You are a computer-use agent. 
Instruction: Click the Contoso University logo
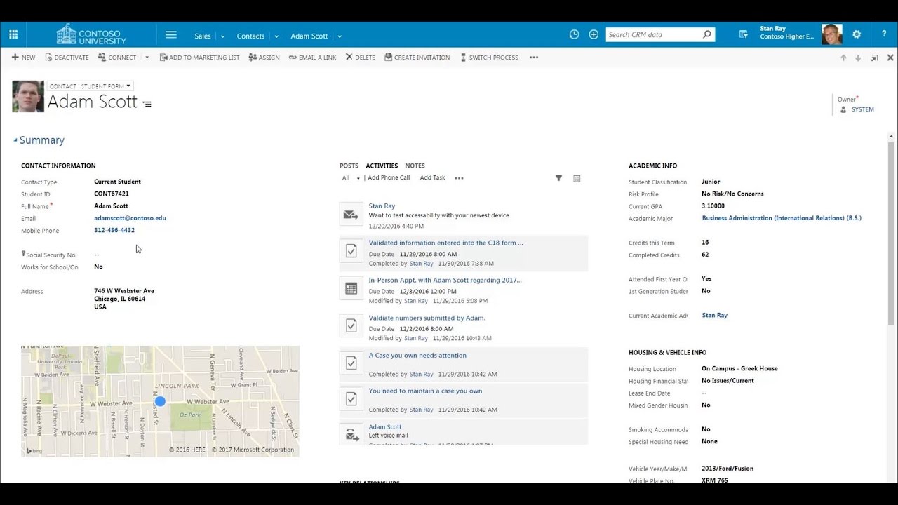[x=91, y=34]
